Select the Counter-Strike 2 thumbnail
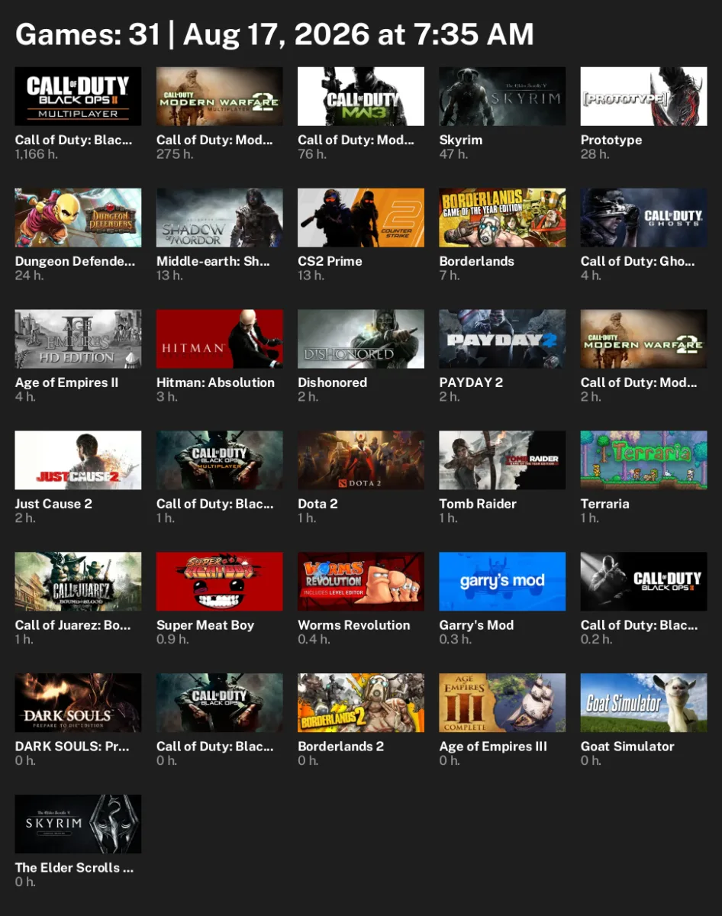This screenshot has height=916, width=722. pos(361,218)
